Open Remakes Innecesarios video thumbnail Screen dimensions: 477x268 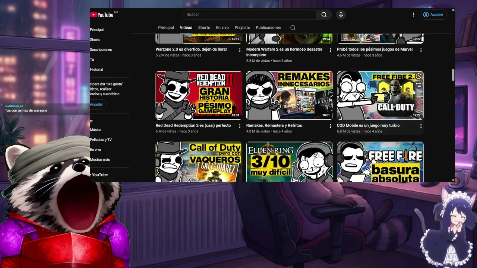pos(290,95)
